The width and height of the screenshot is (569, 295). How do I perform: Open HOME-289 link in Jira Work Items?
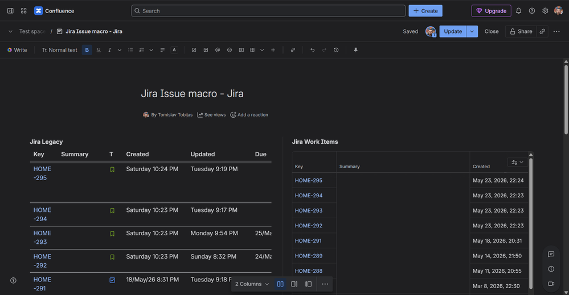(309, 256)
